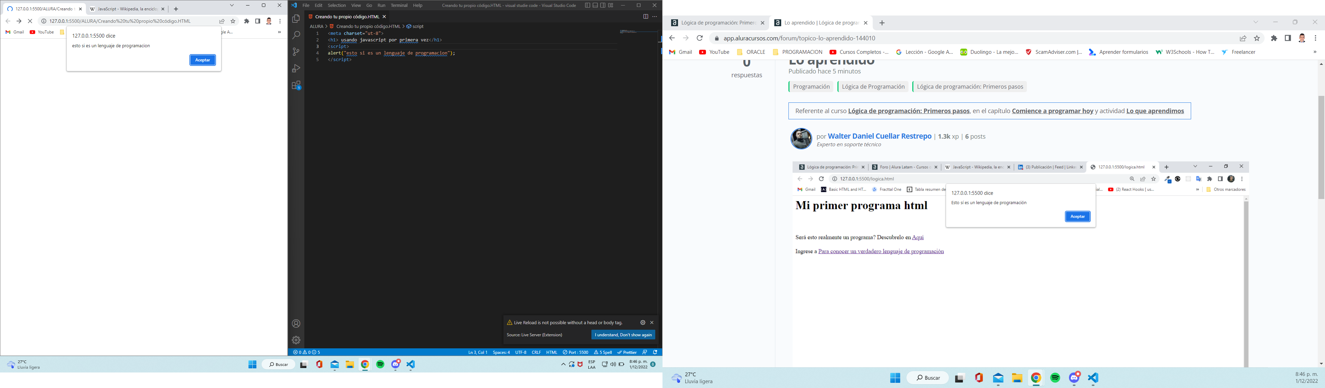Switch to the JavaScript - Wikipedia tab
The image size is (1325, 388).
click(127, 9)
